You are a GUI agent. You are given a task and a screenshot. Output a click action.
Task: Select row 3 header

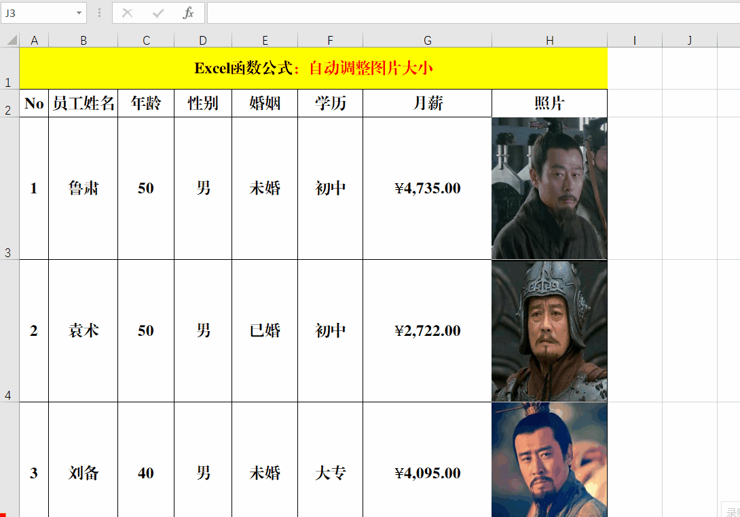click(10, 188)
